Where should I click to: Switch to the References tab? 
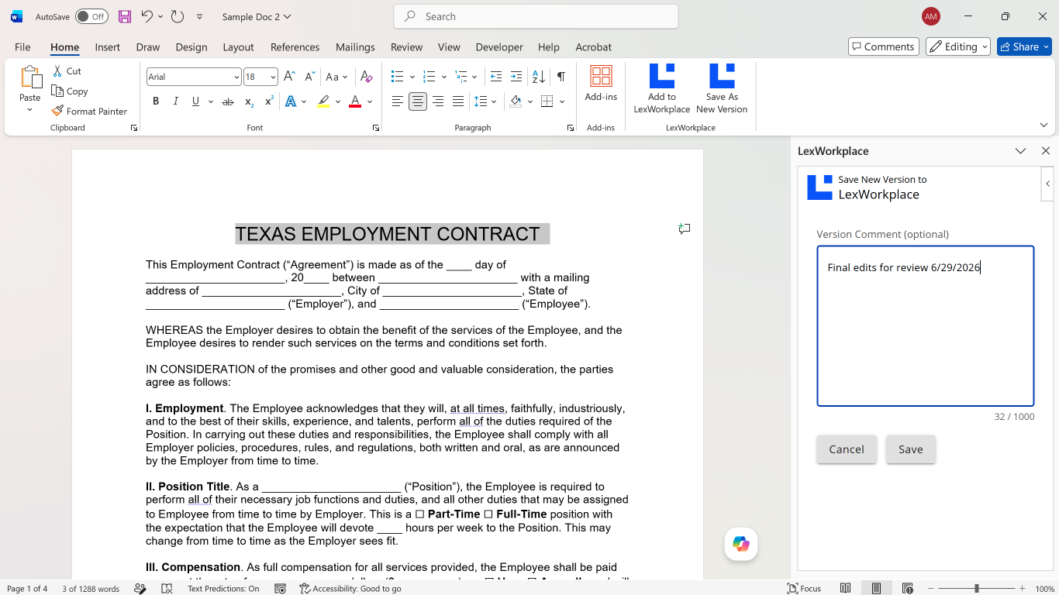[295, 47]
